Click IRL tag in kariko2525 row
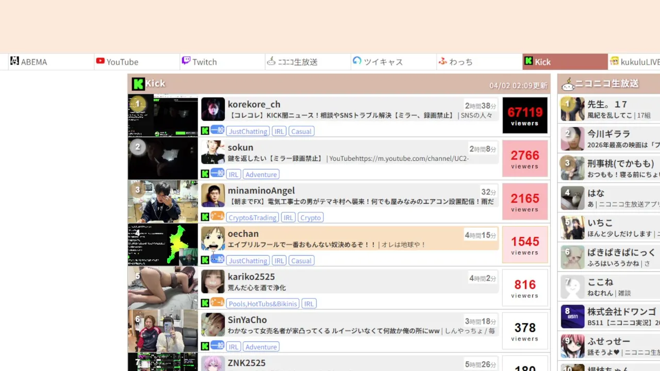 pyautogui.click(x=309, y=304)
